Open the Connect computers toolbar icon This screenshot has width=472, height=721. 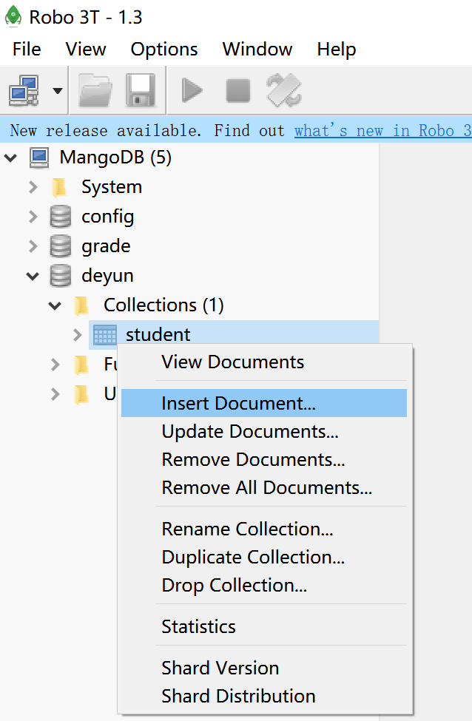tap(24, 90)
